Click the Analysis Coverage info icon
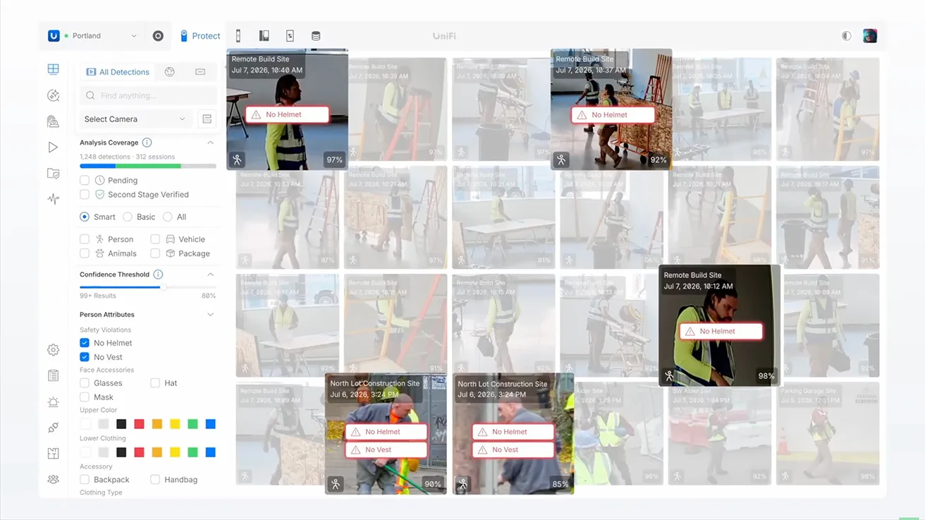 (147, 143)
